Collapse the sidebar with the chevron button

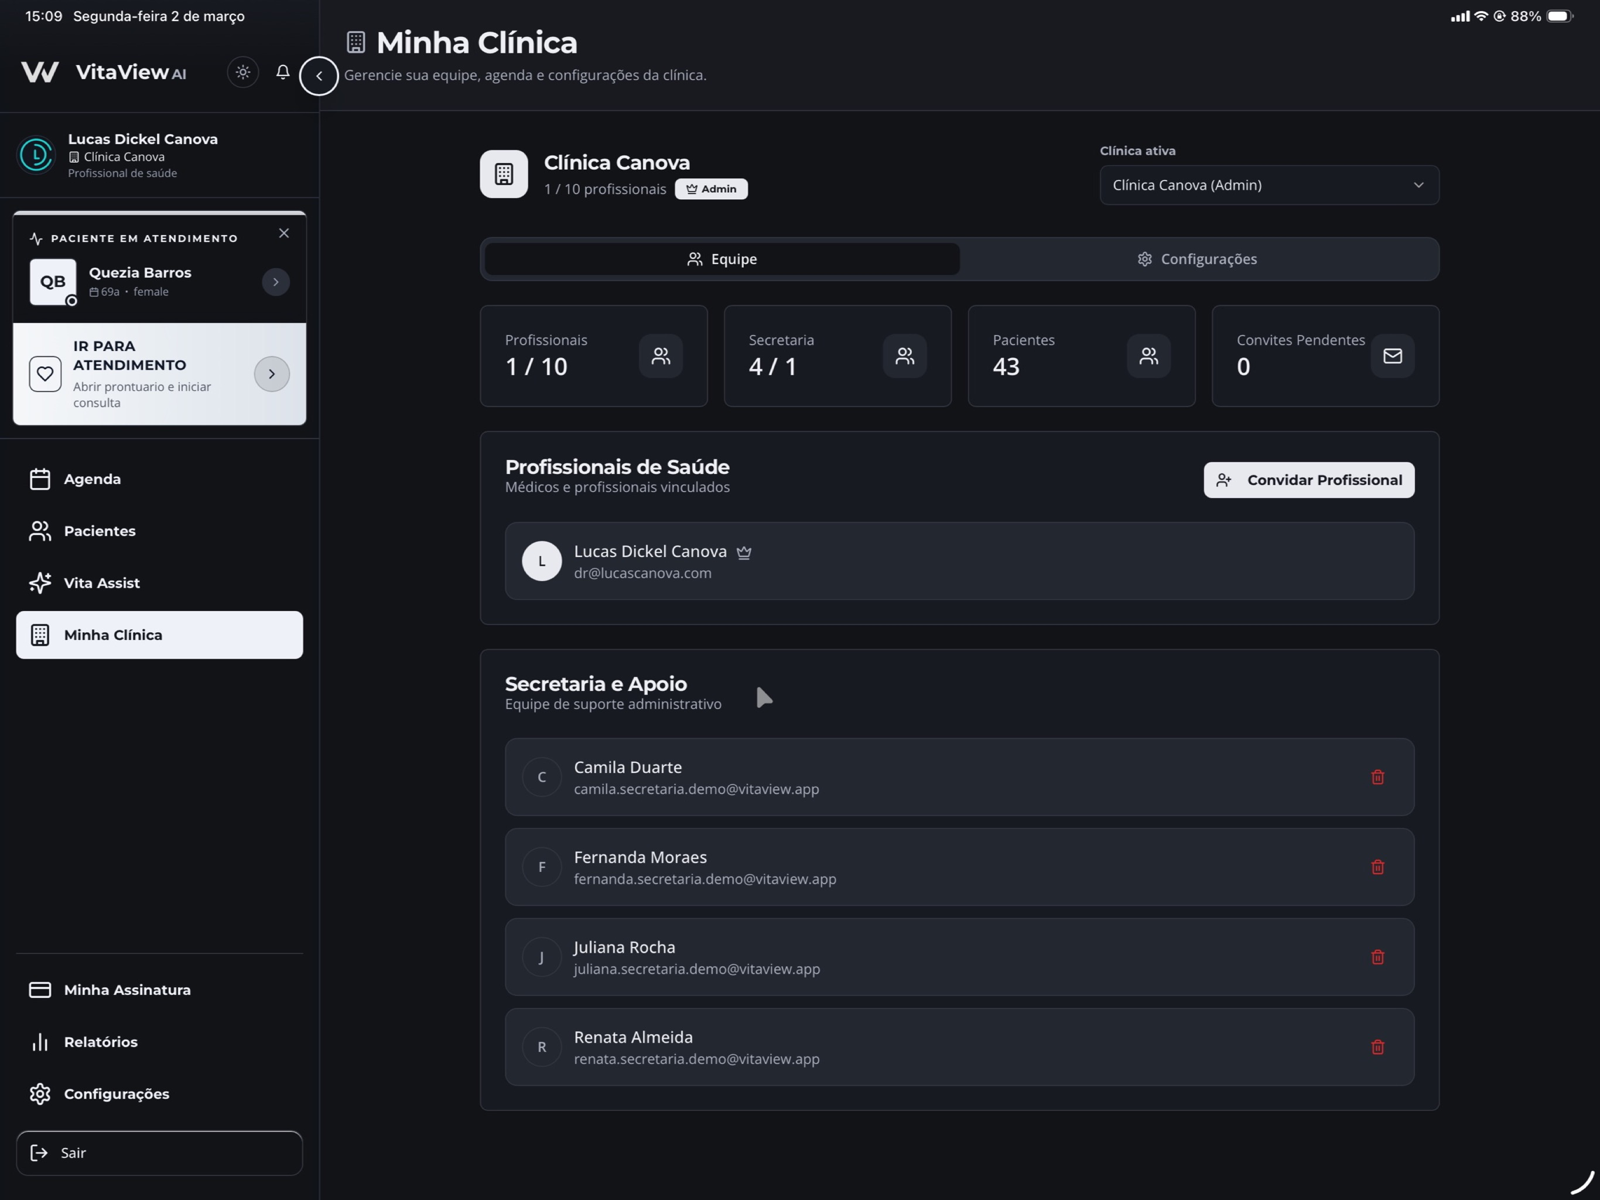(x=319, y=76)
